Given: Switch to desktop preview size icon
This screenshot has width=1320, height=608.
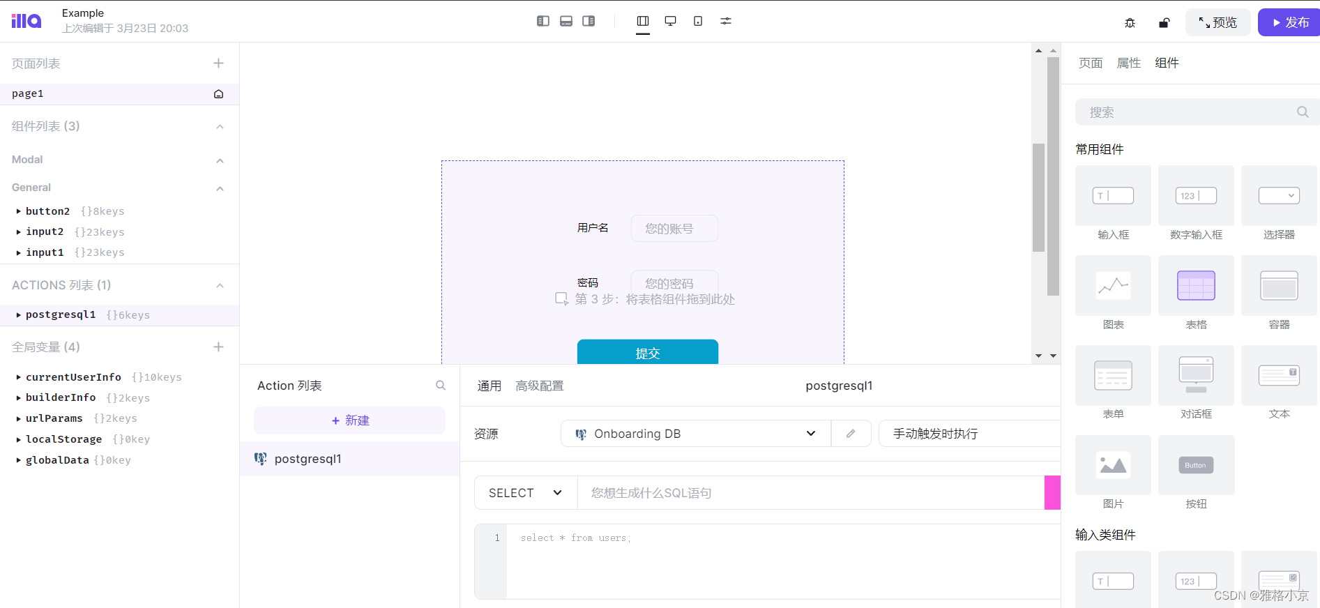Looking at the screenshot, I should pyautogui.click(x=670, y=21).
